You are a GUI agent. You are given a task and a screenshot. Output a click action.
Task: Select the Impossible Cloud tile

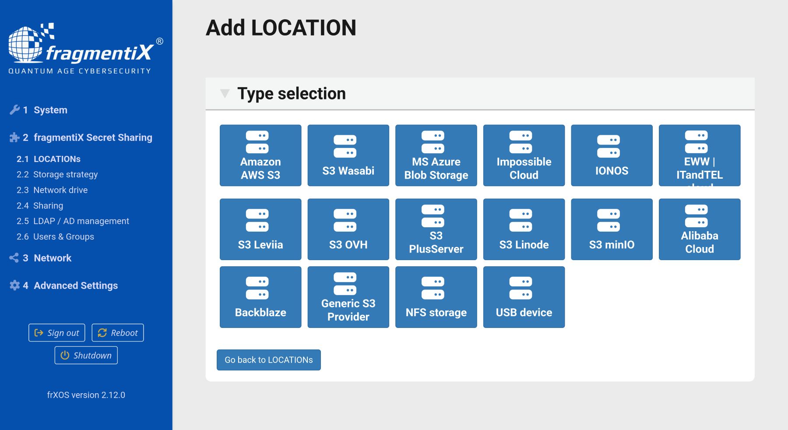(x=524, y=155)
